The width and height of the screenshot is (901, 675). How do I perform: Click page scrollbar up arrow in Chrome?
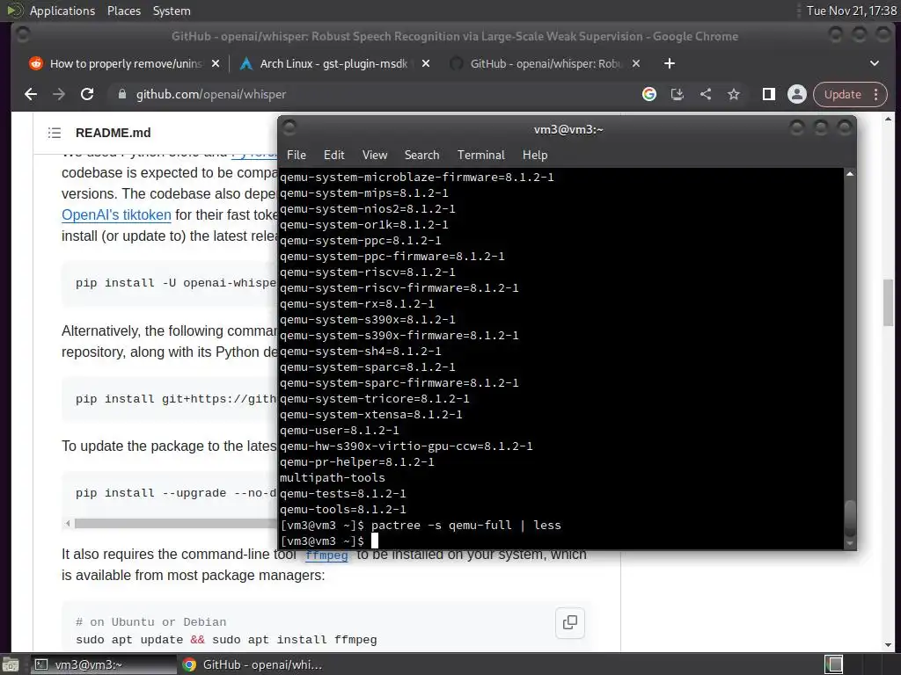(x=889, y=119)
